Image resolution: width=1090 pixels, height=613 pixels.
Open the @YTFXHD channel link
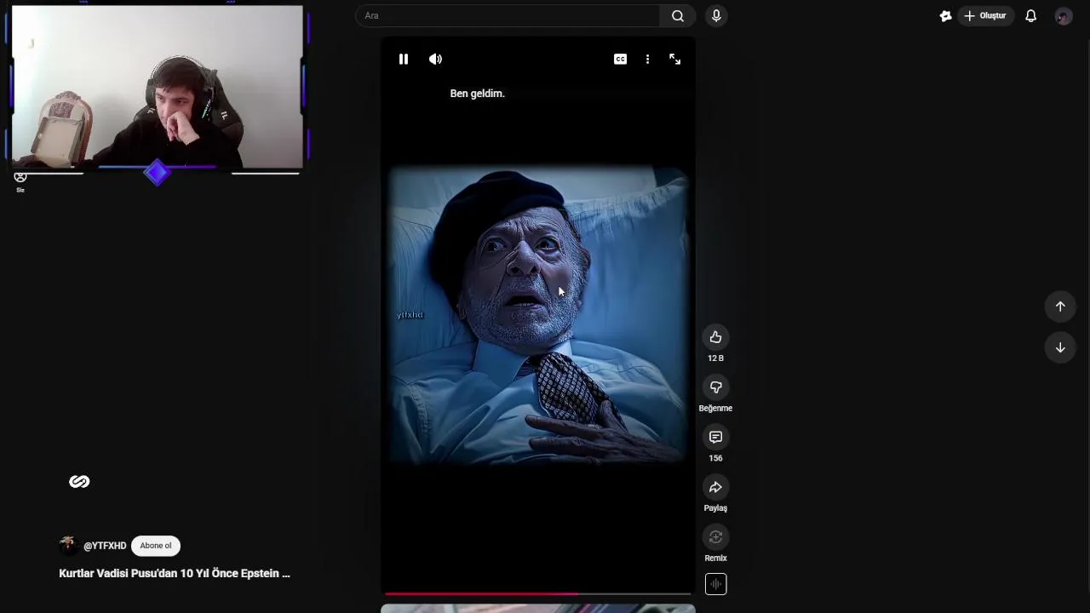pos(105,546)
